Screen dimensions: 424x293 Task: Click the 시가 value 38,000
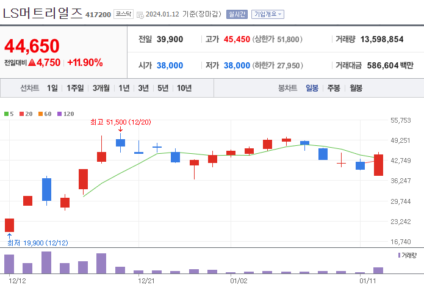[x=170, y=65]
